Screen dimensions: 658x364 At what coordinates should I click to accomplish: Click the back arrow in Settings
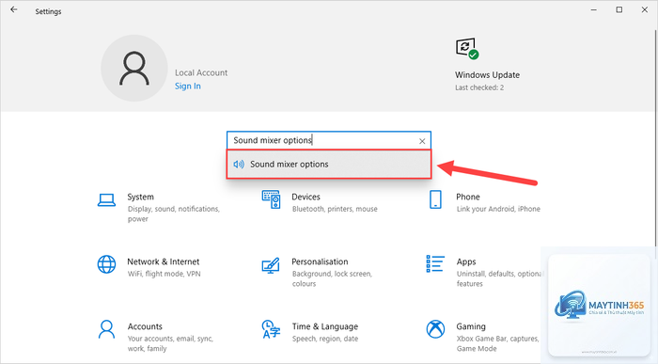tap(14, 9)
